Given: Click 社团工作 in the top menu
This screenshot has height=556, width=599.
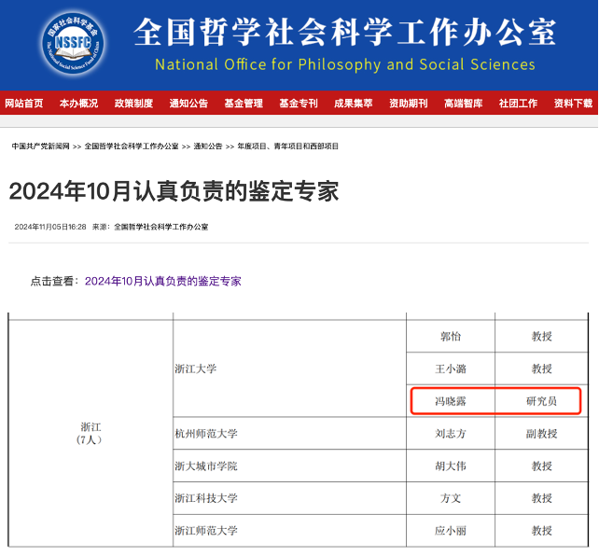Looking at the screenshot, I should pos(518,104).
